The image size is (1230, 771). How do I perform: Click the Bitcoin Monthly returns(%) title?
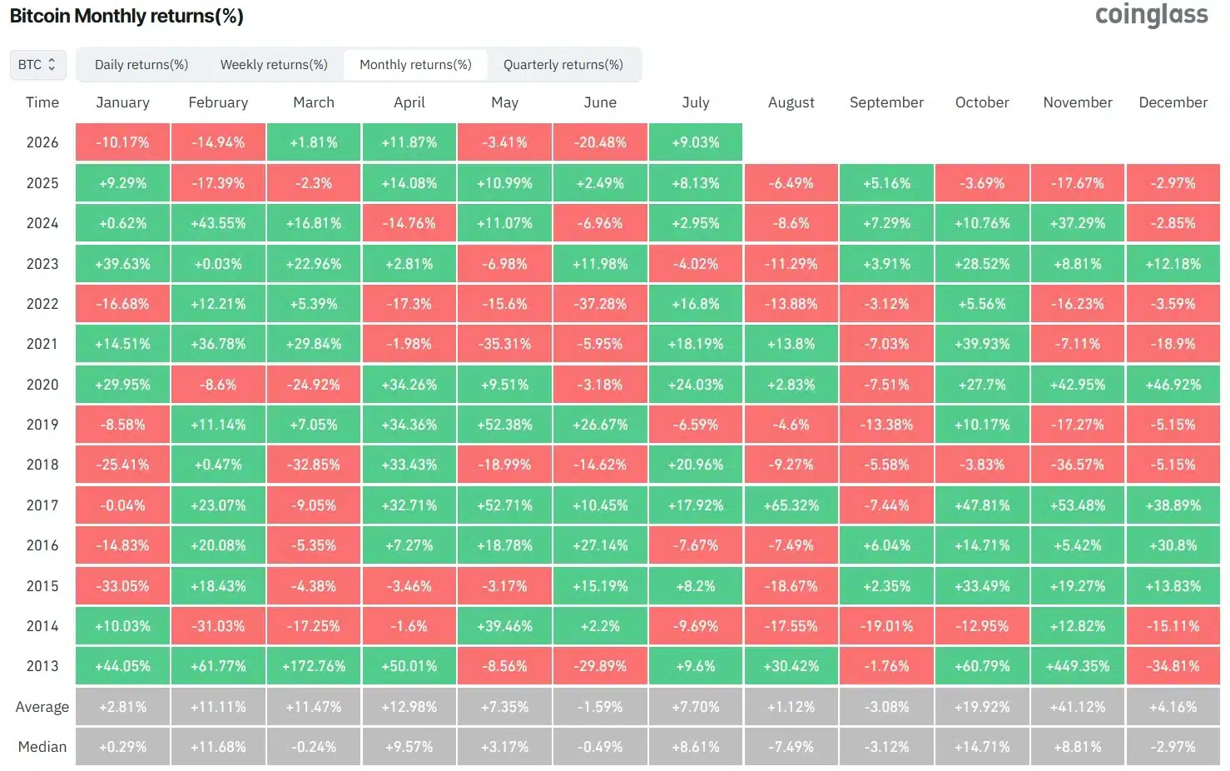coord(126,16)
